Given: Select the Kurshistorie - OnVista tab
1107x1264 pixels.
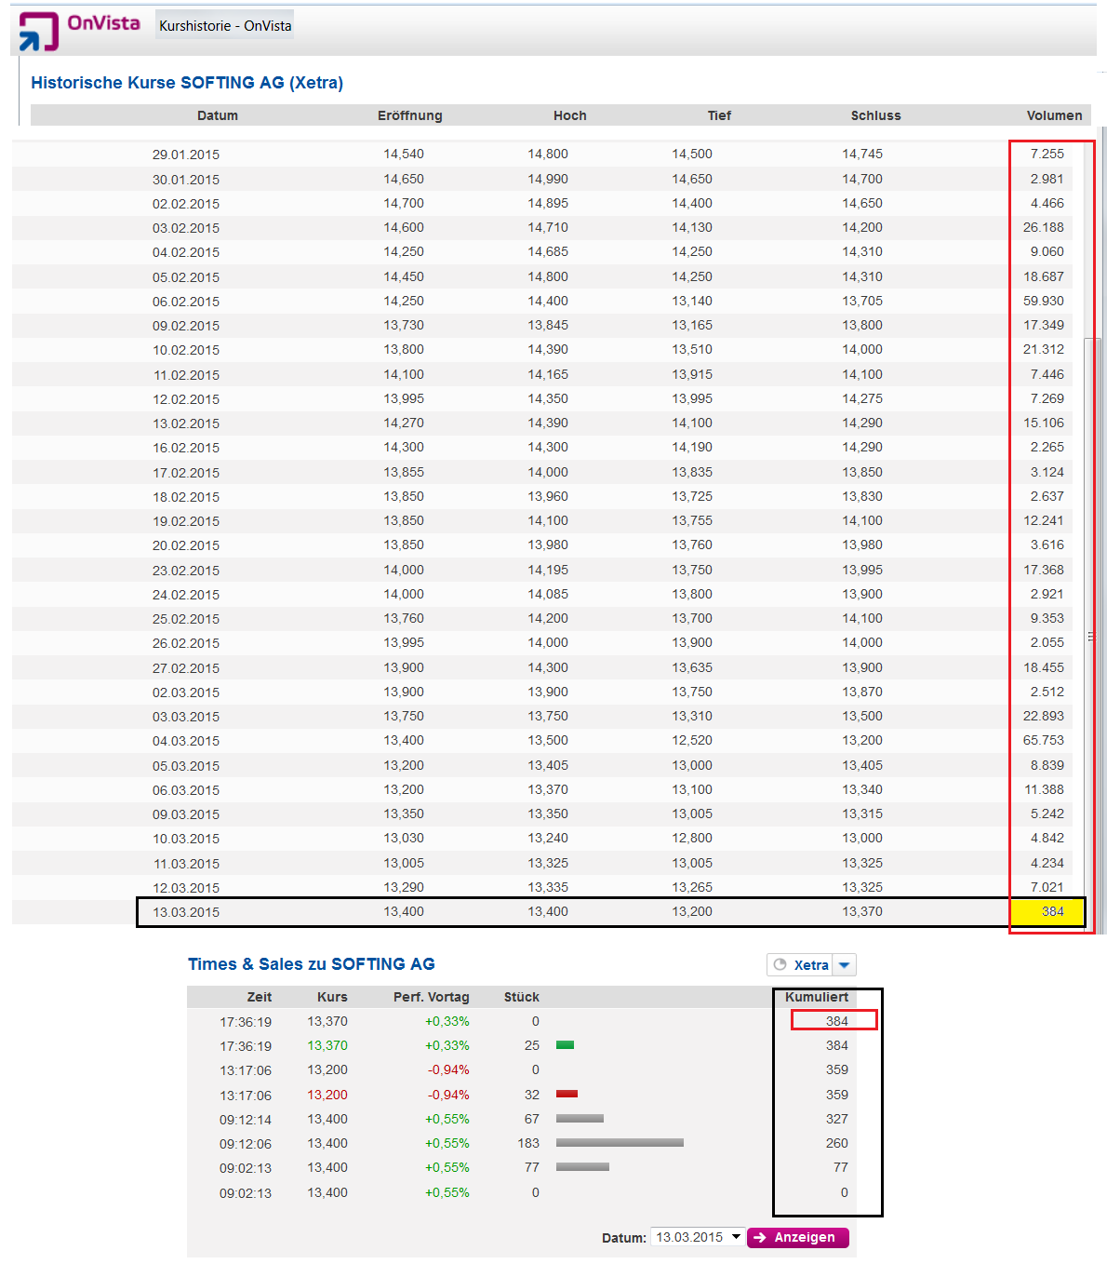Looking at the screenshot, I should 225,26.
